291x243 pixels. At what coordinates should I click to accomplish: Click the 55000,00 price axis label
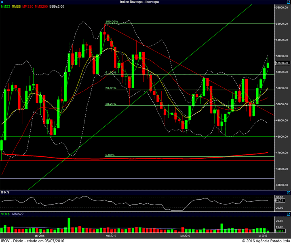282,24
